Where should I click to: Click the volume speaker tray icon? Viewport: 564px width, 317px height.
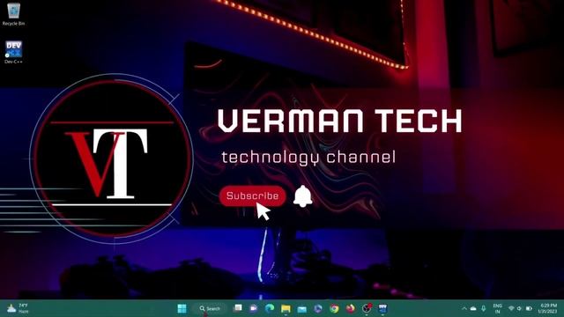[519, 308]
